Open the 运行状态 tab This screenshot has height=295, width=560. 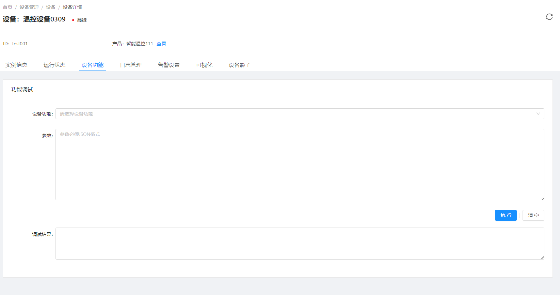click(54, 65)
